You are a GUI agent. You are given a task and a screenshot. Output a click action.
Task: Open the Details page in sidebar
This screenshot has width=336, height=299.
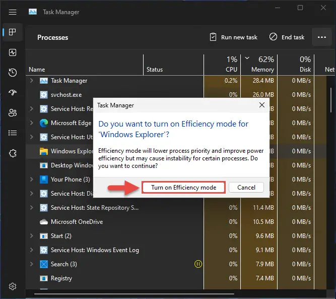[x=13, y=133]
